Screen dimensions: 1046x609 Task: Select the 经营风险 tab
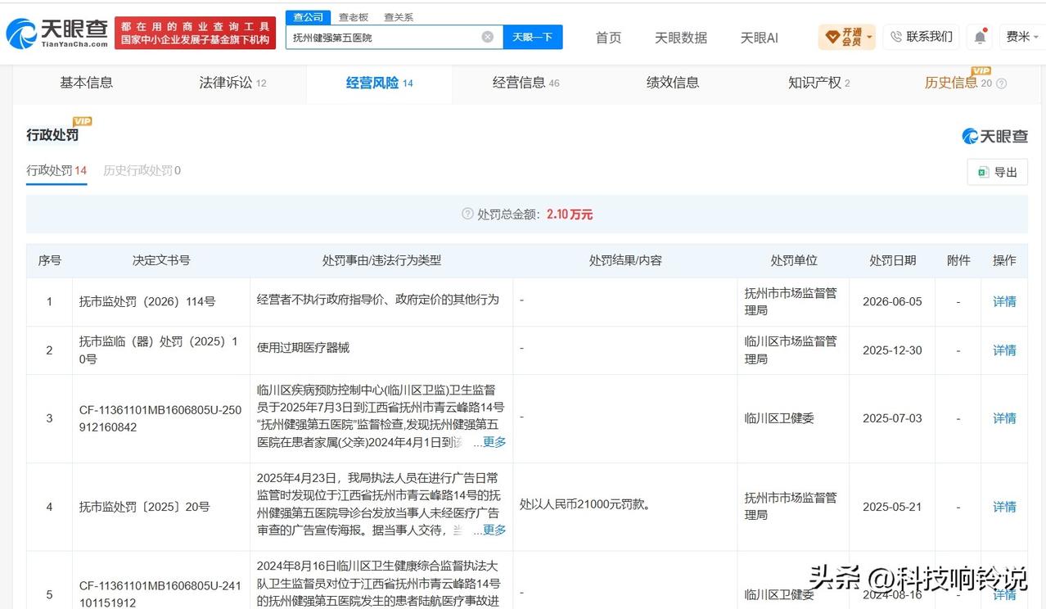pyautogui.click(x=379, y=83)
